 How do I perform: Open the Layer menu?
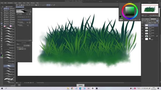pyautogui.click(x=16, y=3)
